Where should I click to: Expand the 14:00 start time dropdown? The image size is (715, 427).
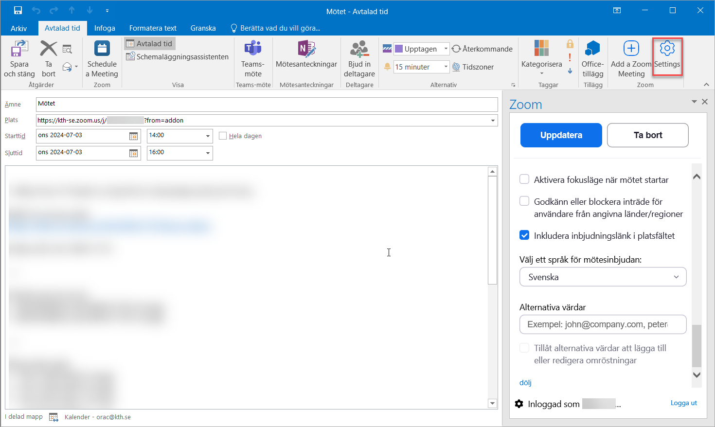tap(208, 136)
